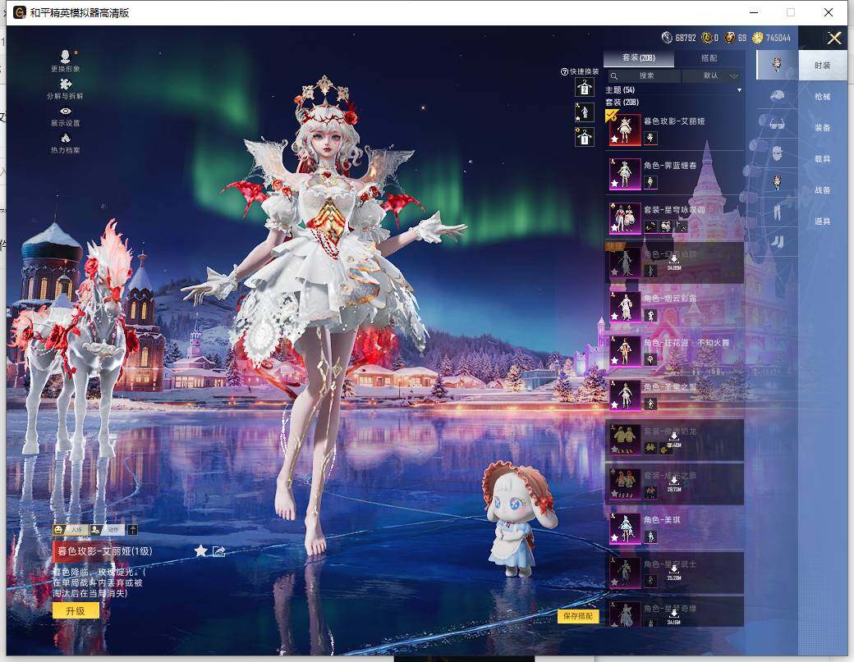This screenshot has height=662, width=854.
Task: Click the 保存搭配 save outfit button
Action: pos(578,616)
